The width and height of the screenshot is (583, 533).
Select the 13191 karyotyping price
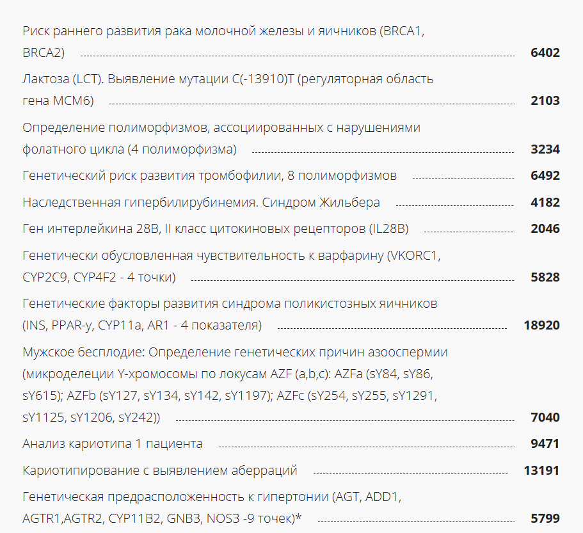pyautogui.click(x=541, y=470)
